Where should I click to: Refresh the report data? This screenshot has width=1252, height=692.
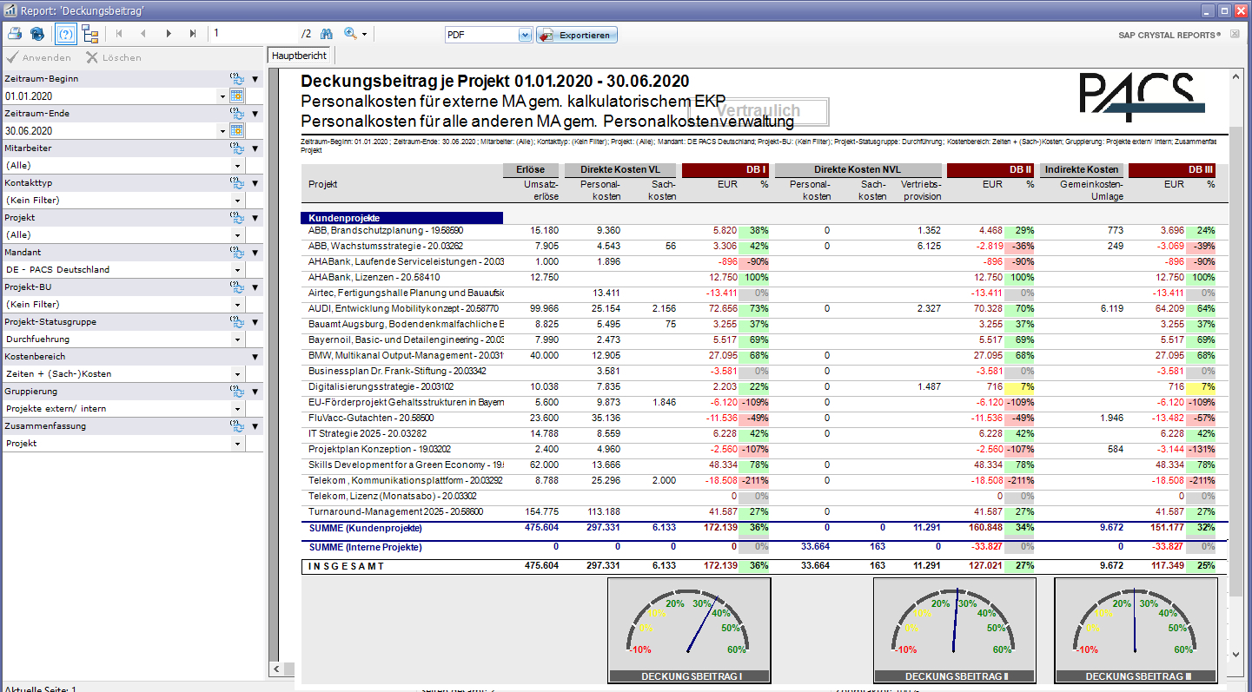pos(37,35)
